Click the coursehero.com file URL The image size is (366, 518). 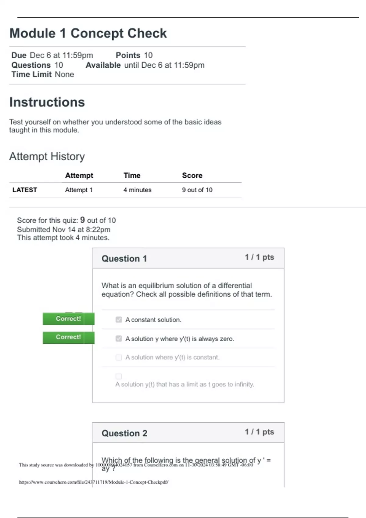pos(94,482)
